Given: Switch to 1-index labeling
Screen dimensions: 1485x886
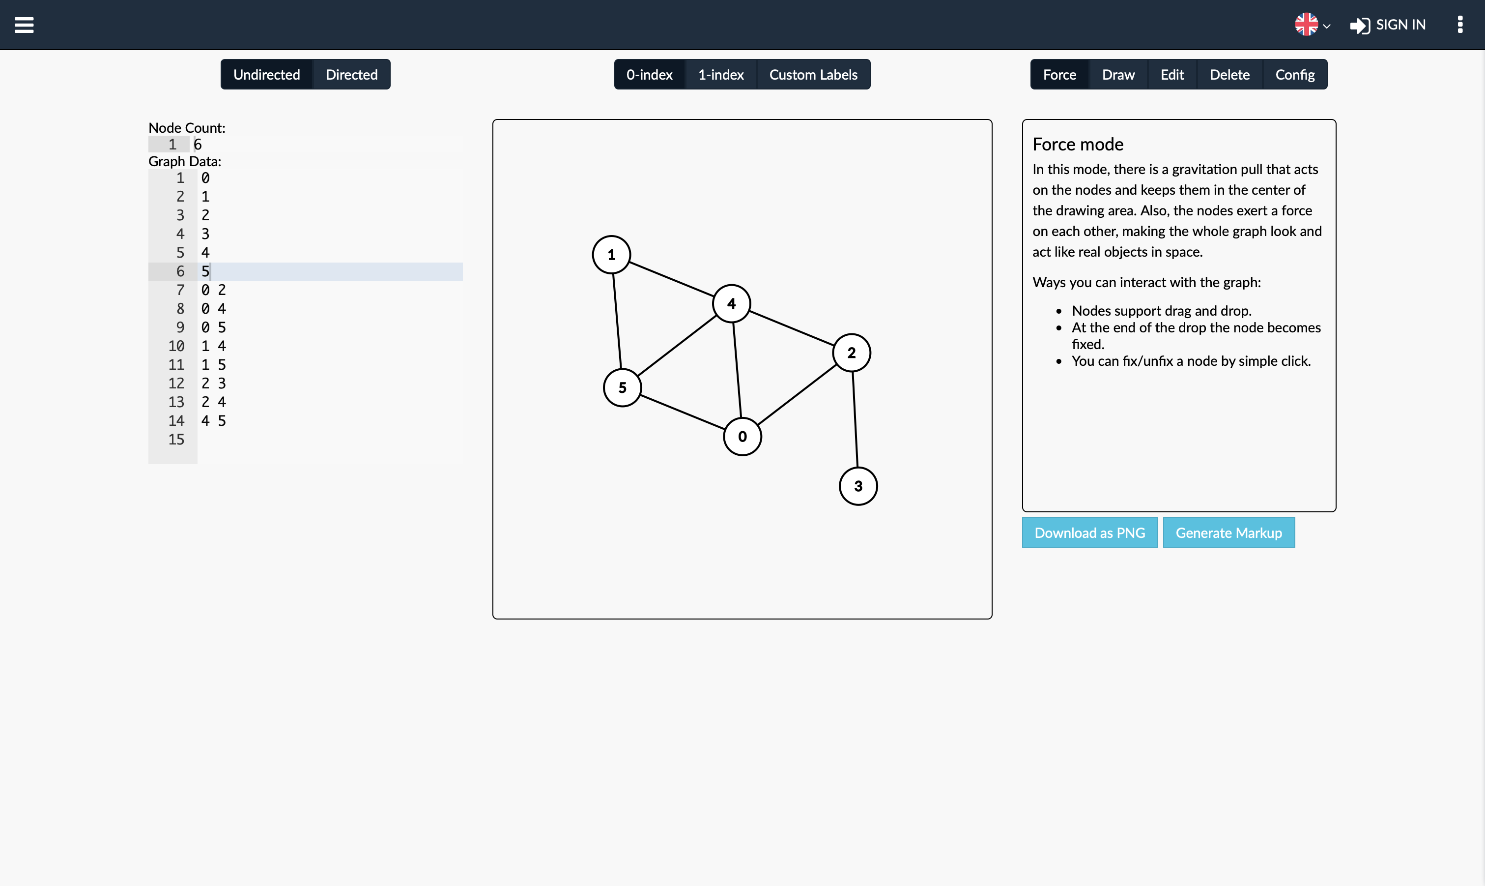Looking at the screenshot, I should point(721,74).
